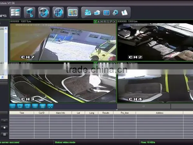The height and width of the screenshot is (145, 193).
Task: Open the user management people icon
Action: coord(88,13)
